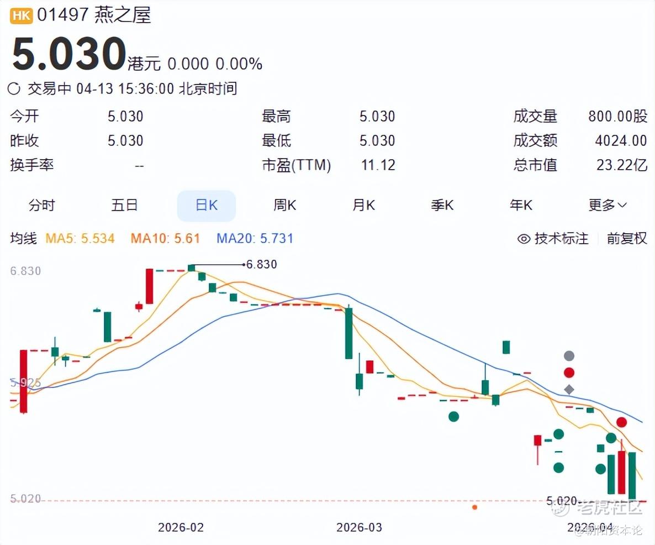Click the red circle marker below the gray circle
Viewport: 655px width, 545px height.
569,373
